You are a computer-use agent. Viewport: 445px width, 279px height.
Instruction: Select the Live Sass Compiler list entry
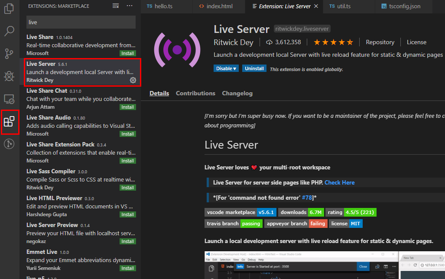click(x=80, y=179)
